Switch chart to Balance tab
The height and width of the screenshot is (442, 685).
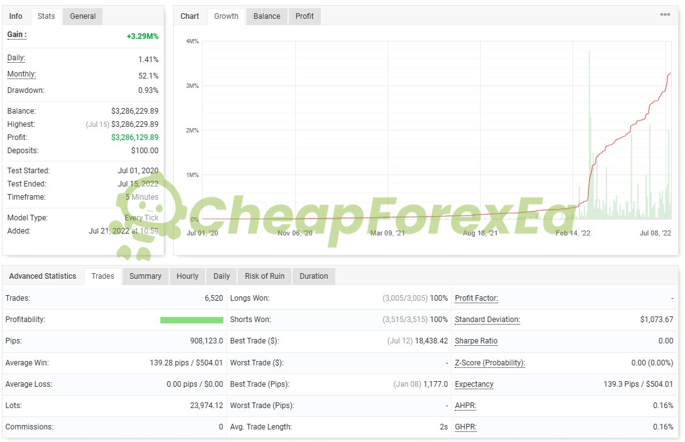tap(267, 16)
